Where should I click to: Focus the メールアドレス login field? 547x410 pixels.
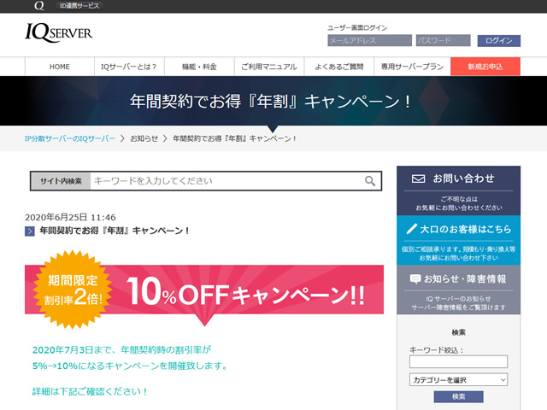point(369,40)
